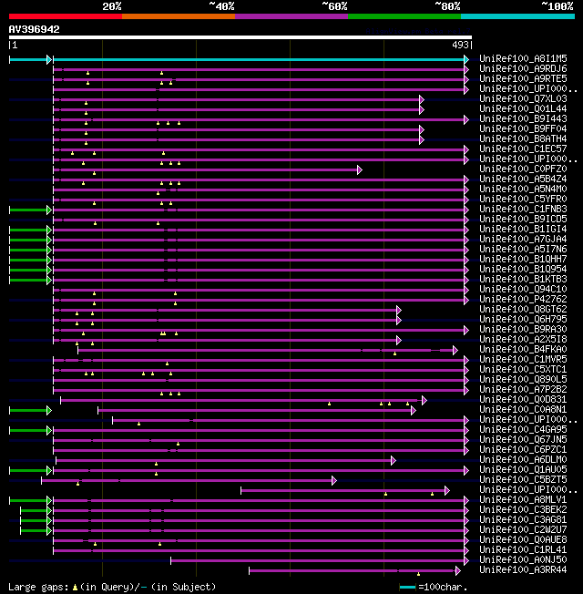Select the white AV396942 query sequence bar
This screenshot has height=594, width=583.
coord(240,37)
